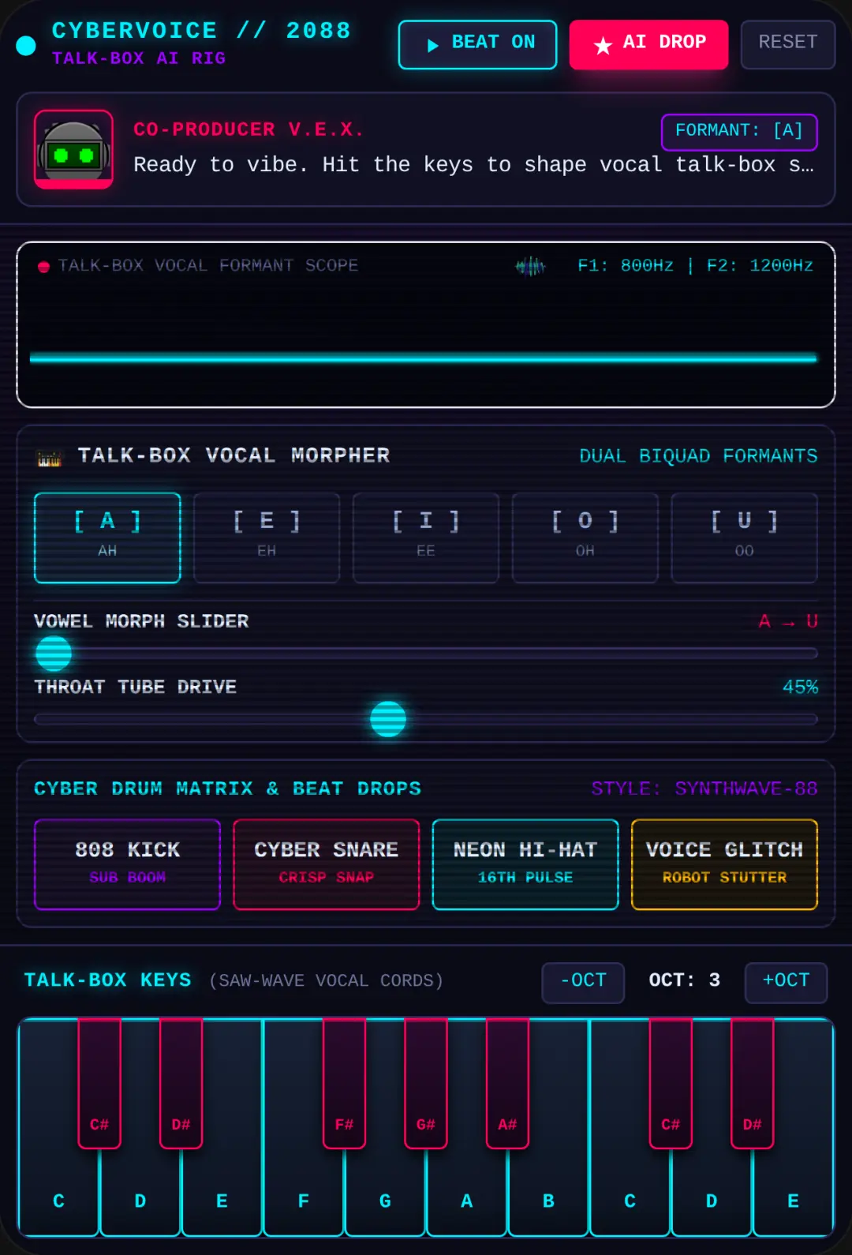
Task: Click the Ready to vibe message text
Action: pyautogui.click(x=473, y=165)
